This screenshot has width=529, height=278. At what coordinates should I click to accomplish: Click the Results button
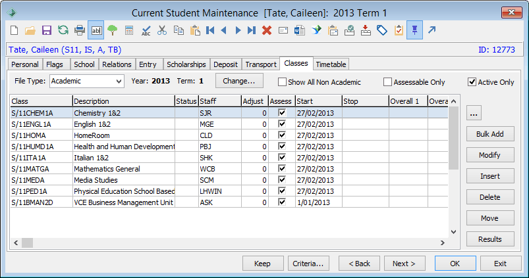[x=490, y=239]
